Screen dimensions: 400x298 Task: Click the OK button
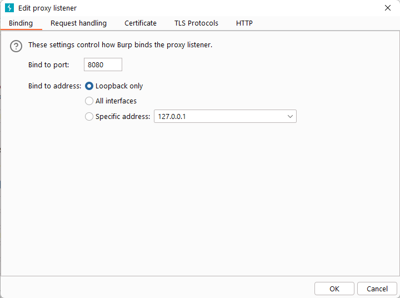point(334,289)
